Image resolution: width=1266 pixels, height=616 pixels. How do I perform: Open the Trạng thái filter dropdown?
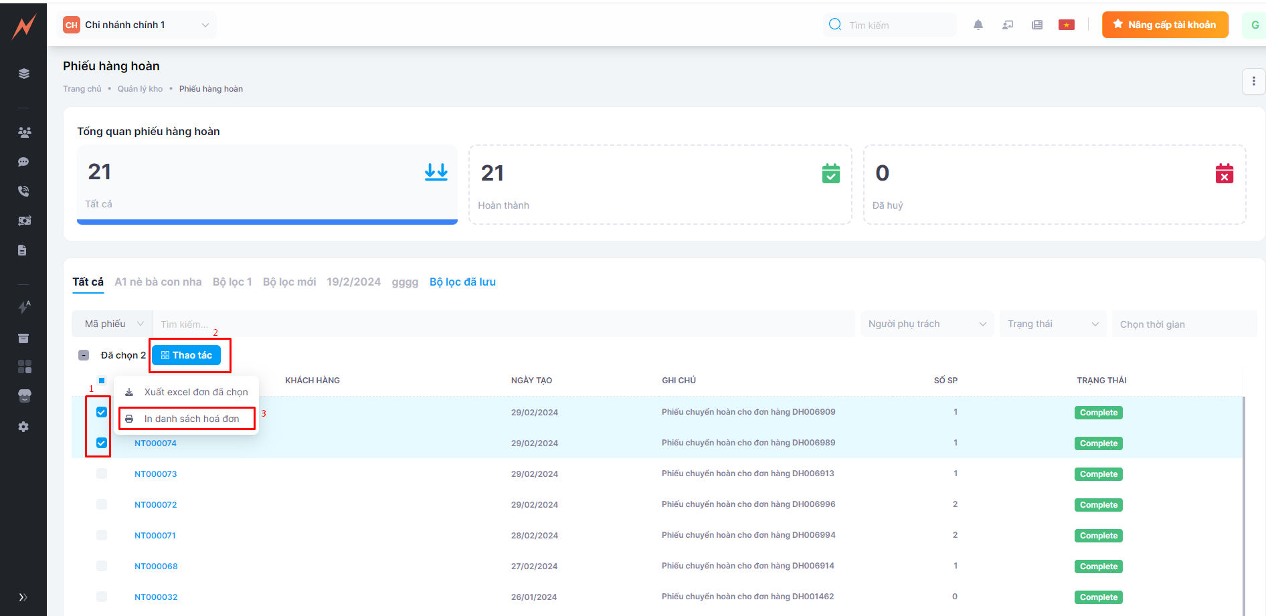click(1053, 324)
